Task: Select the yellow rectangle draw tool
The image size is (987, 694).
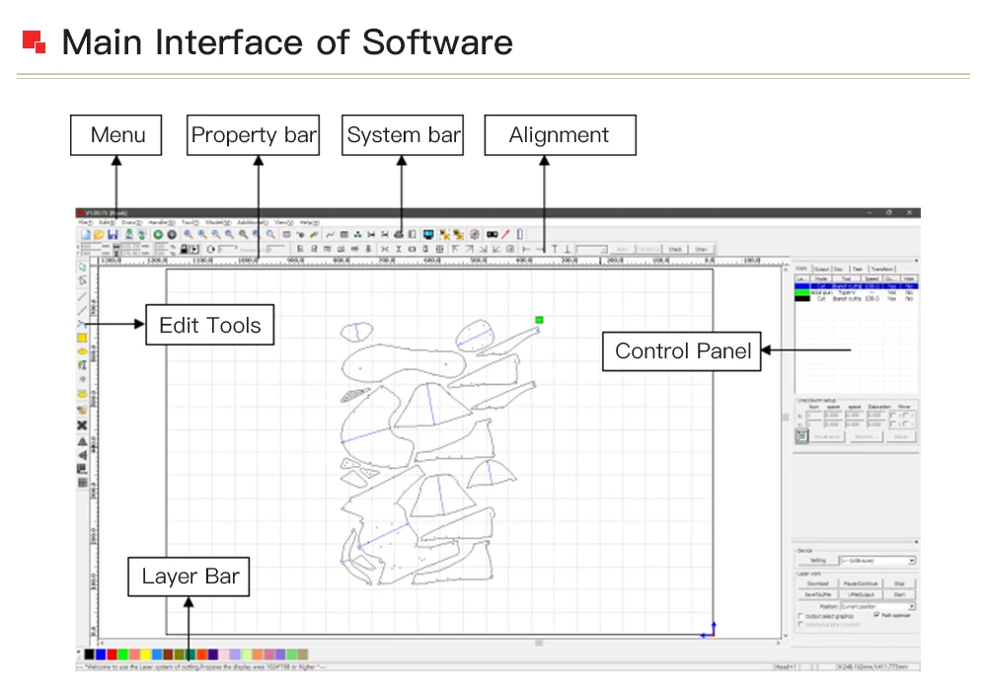Action: coord(82,339)
